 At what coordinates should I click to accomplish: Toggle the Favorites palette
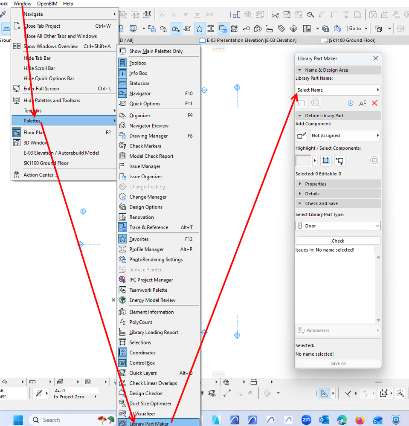click(159, 239)
